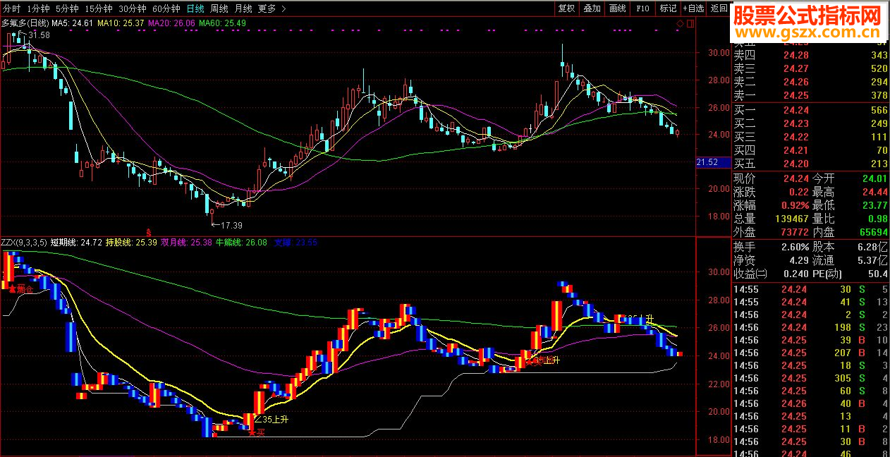Select the 买一 24.24 order row
Screen dimensions: 890x457
click(811, 110)
